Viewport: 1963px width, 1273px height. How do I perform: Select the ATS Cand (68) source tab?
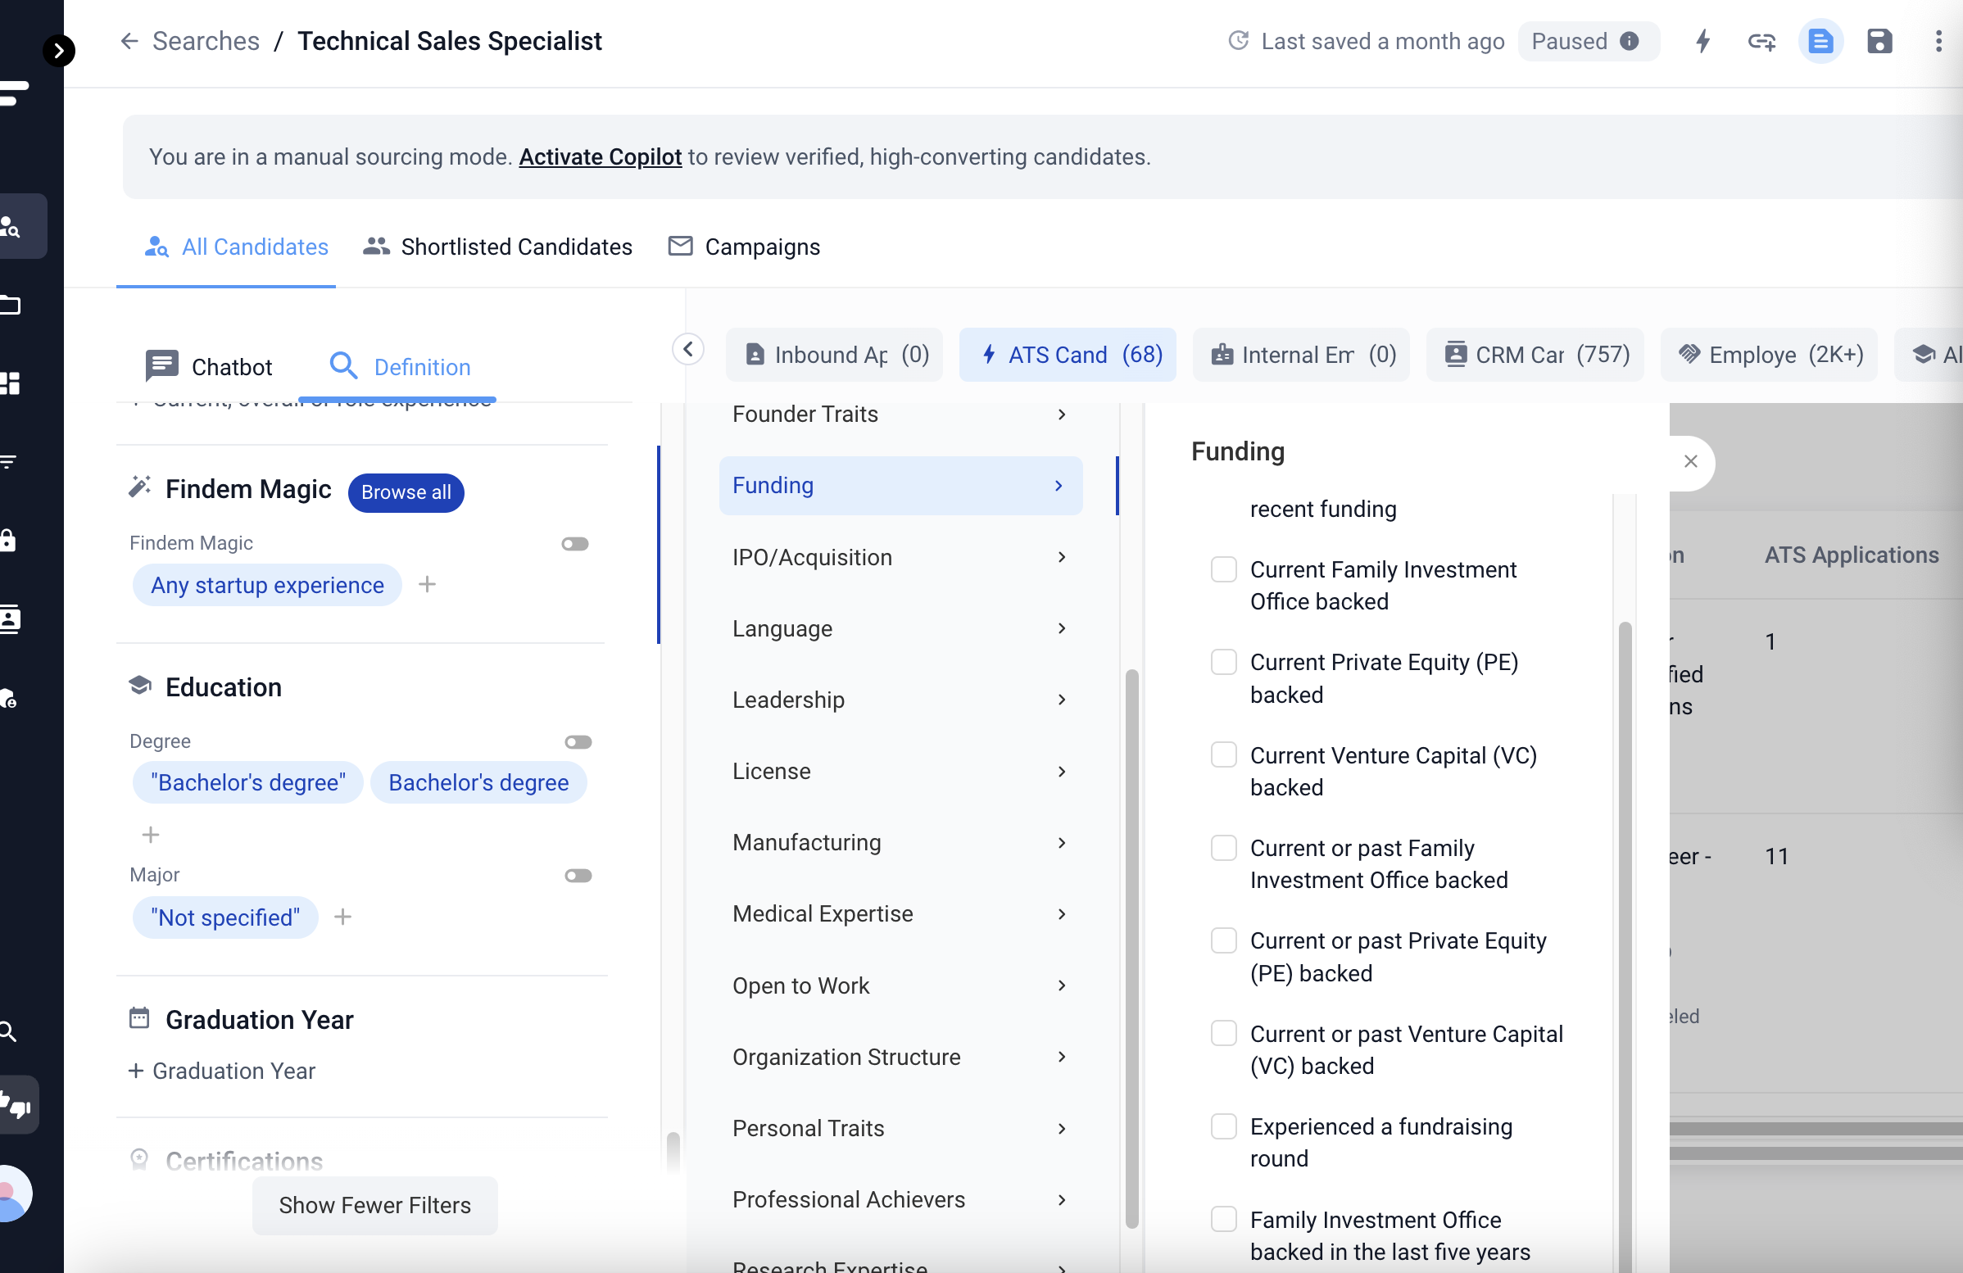tap(1068, 355)
